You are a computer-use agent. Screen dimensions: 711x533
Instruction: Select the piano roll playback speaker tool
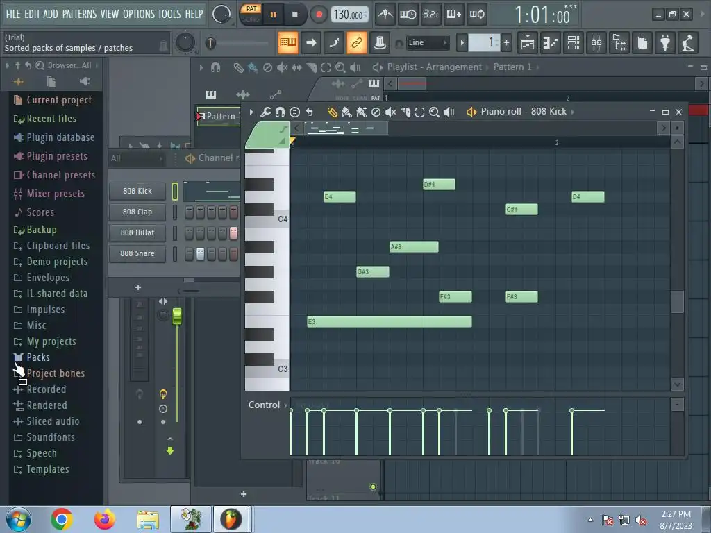449,112
